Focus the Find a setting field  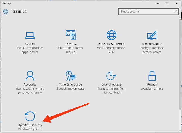[x=149, y=12]
